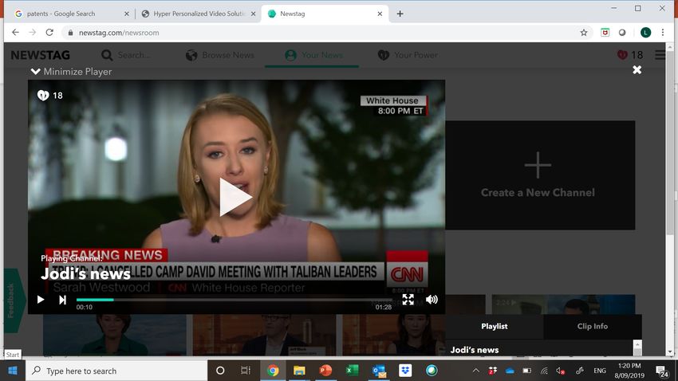
Task: Open Windows Start button
Action: click(13, 371)
